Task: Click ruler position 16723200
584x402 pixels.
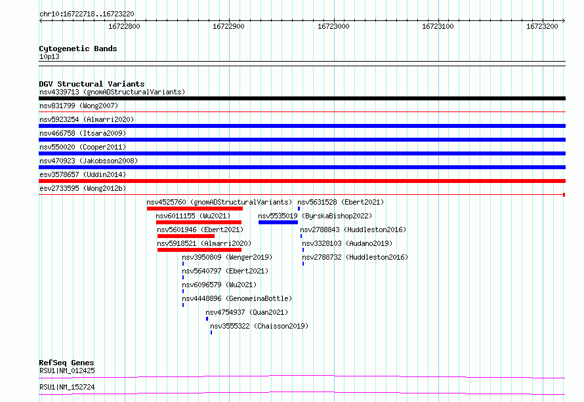Action: click(542, 26)
